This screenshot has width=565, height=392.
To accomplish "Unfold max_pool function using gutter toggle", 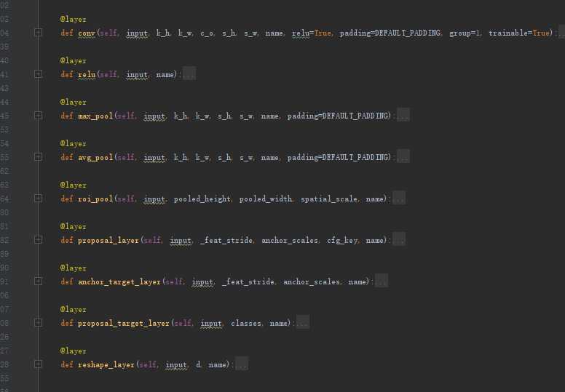I will (x=38, y=115).
